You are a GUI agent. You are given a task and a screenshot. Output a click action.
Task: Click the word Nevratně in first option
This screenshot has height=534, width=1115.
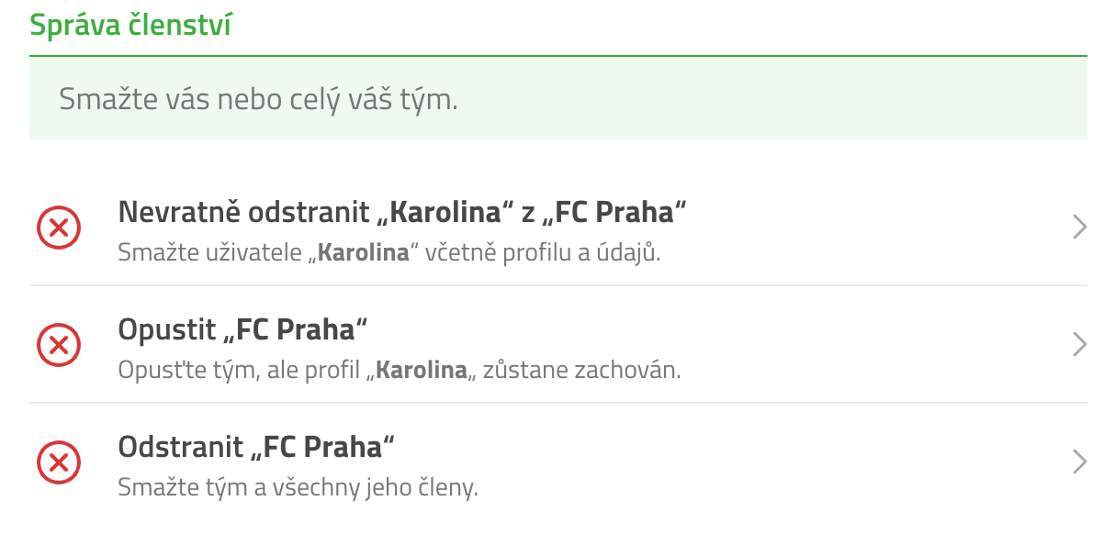(173, 213)
